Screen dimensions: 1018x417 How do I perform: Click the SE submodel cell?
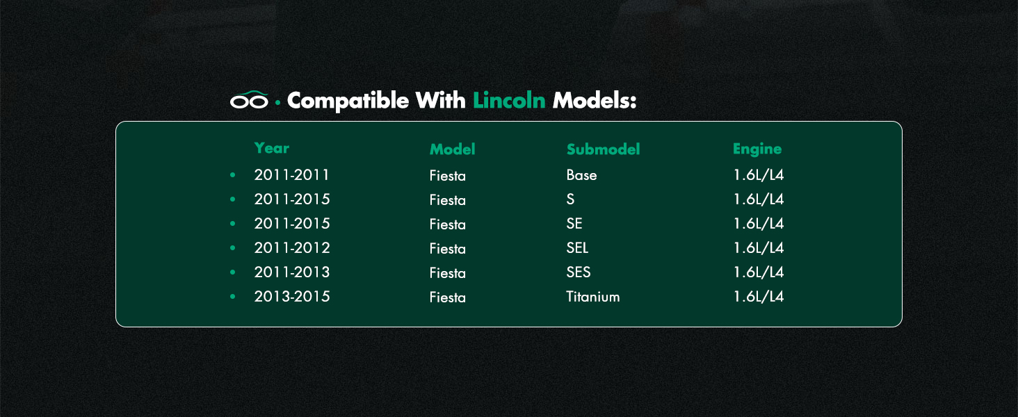pos(574,224)
